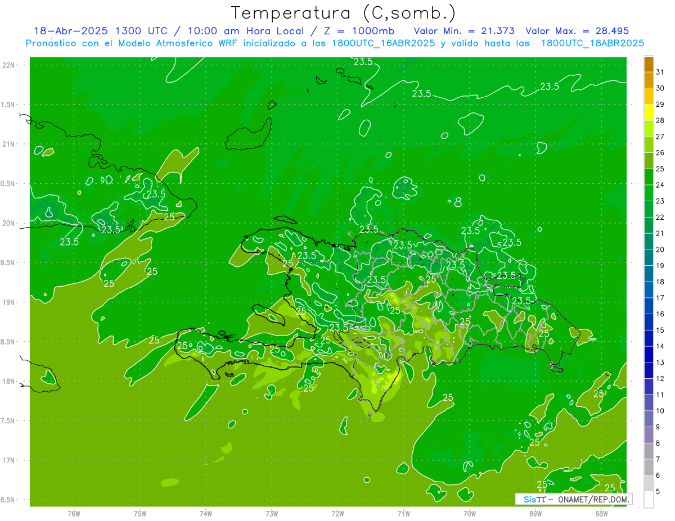Select the "Valor Max. = 28.495" text
675x521 pixels.
[577, 31]
